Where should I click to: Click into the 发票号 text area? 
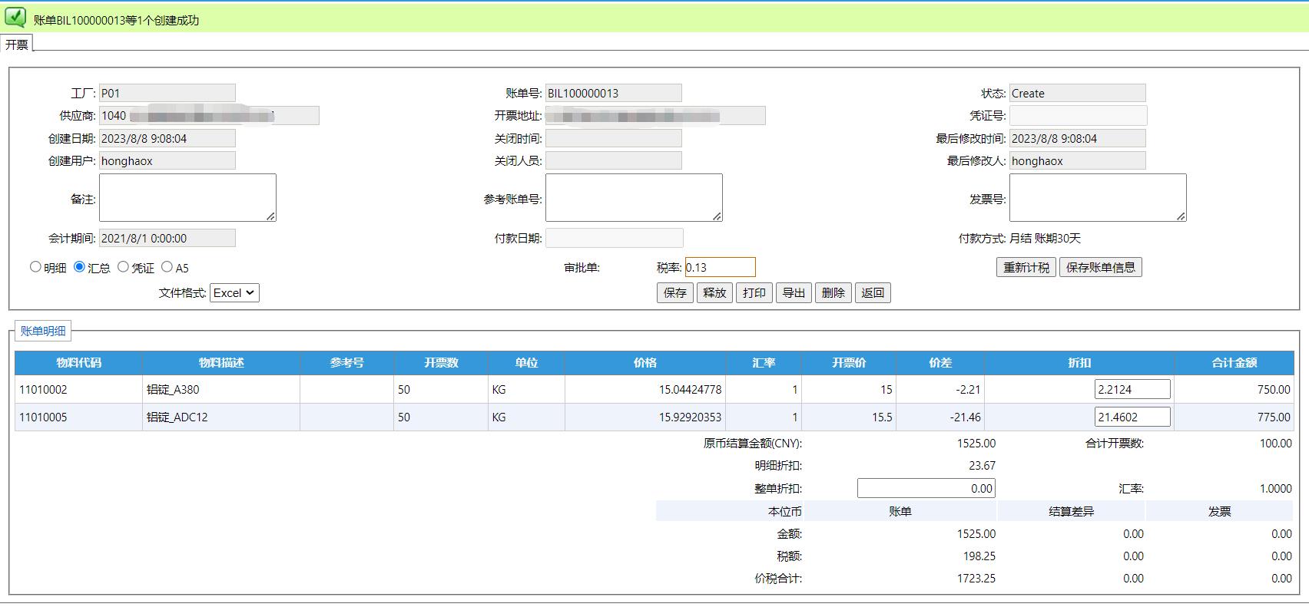tap(1098, 198)
